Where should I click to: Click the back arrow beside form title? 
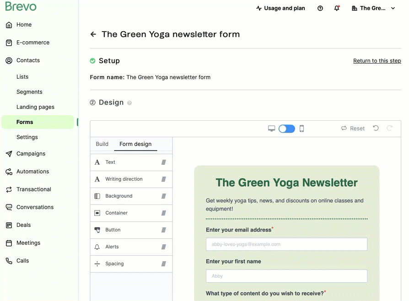click(x=93, y=34)
